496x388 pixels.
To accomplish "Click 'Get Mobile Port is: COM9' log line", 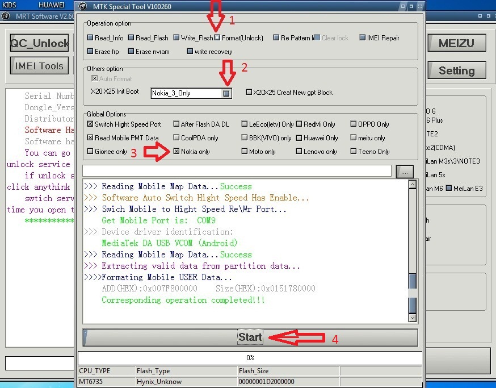I will click(158, 220).
